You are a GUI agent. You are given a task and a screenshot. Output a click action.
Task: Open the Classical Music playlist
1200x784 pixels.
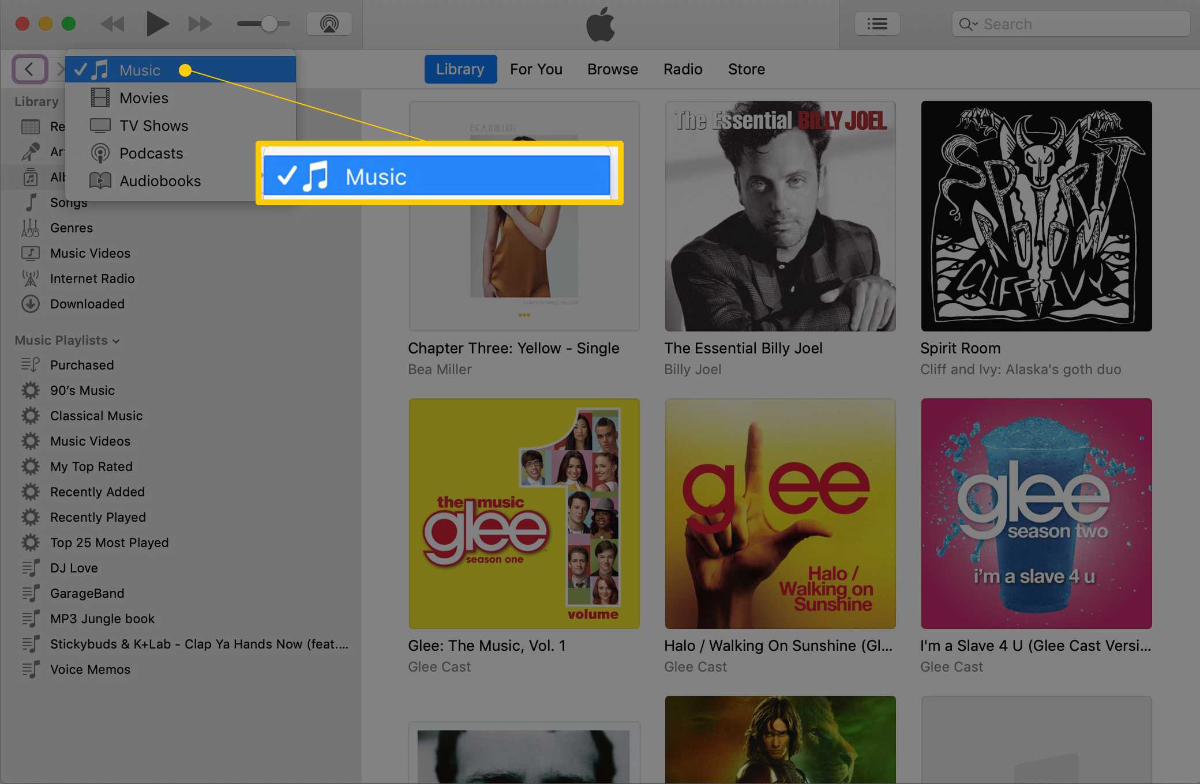coord(96,416)
